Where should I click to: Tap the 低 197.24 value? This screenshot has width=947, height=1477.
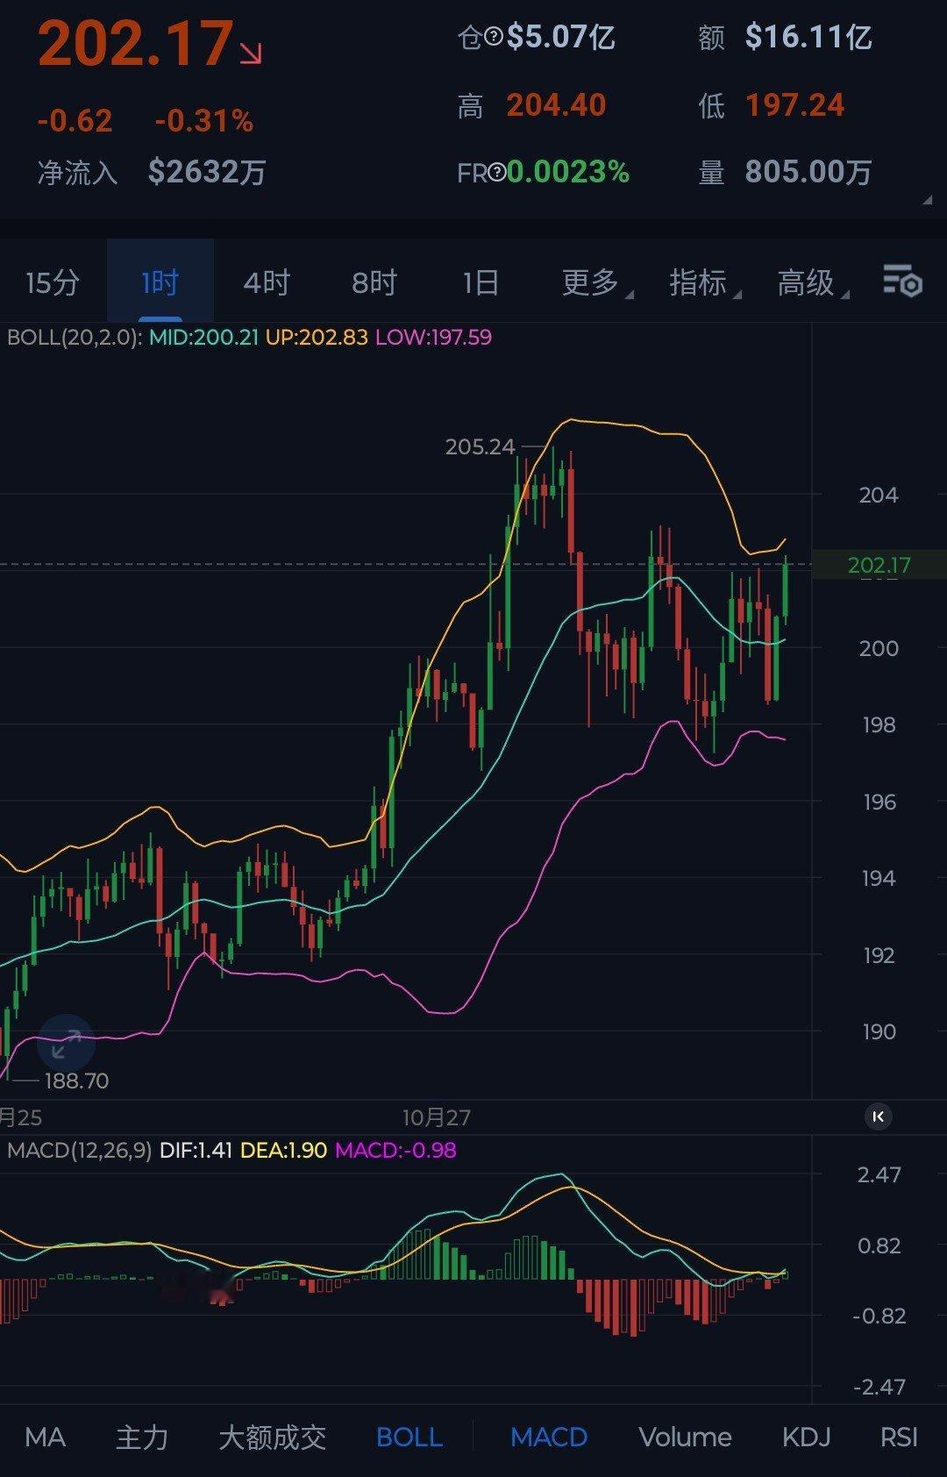(x=794, y=105)
